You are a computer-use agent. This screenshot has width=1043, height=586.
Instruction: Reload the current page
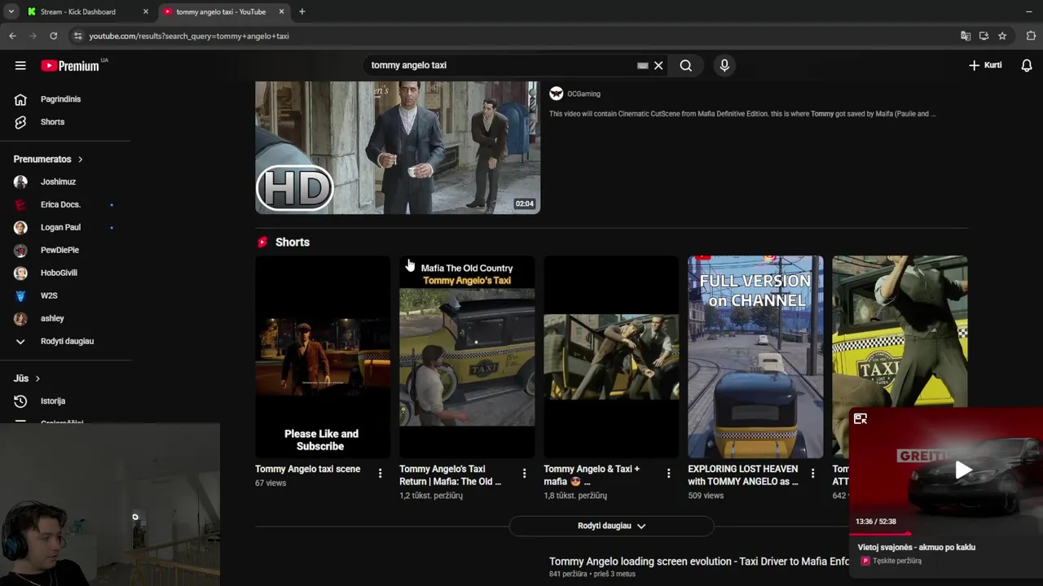pyautogui.click(x=53, y=36)
